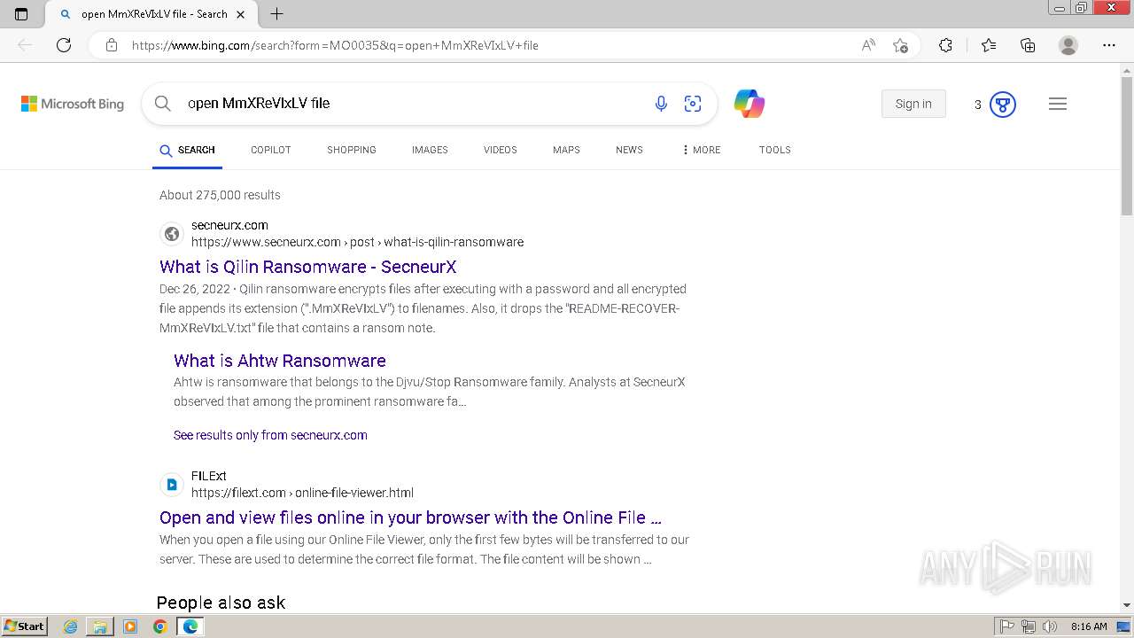
Task: Open the Bing hamburger menu
Action: tap(1058, 104)
